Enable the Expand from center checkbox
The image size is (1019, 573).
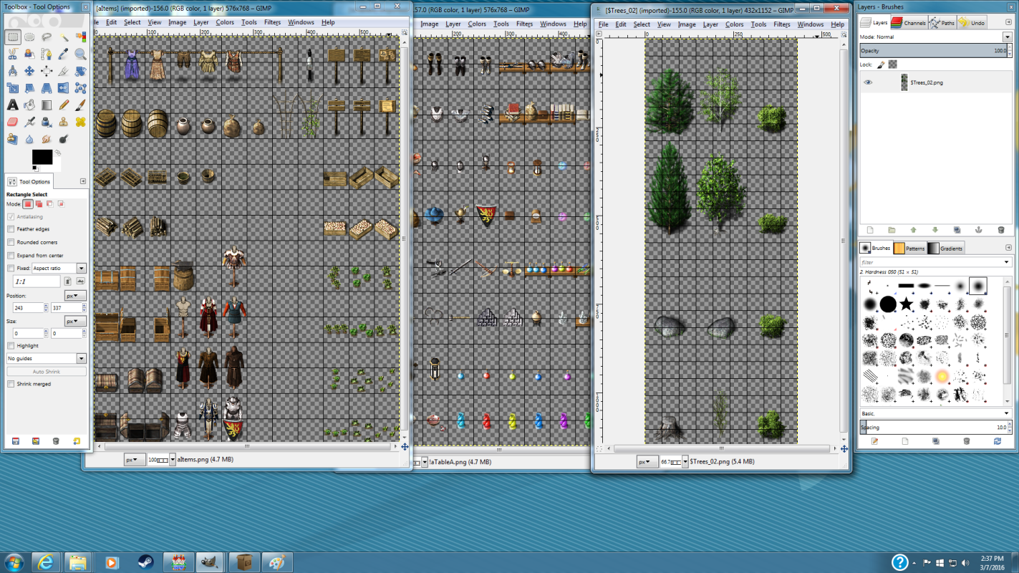(11, 255)
